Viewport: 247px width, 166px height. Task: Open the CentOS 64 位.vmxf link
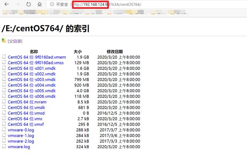tap(26, 124)
